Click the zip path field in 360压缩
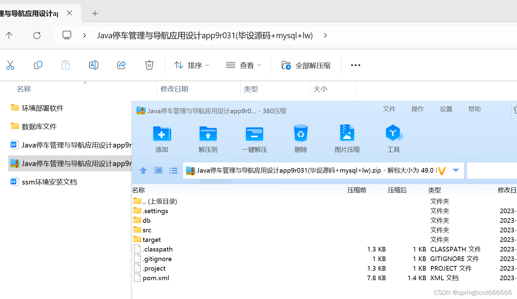The height and width of the screenshot is (299, 517). [x=323, y=171]
